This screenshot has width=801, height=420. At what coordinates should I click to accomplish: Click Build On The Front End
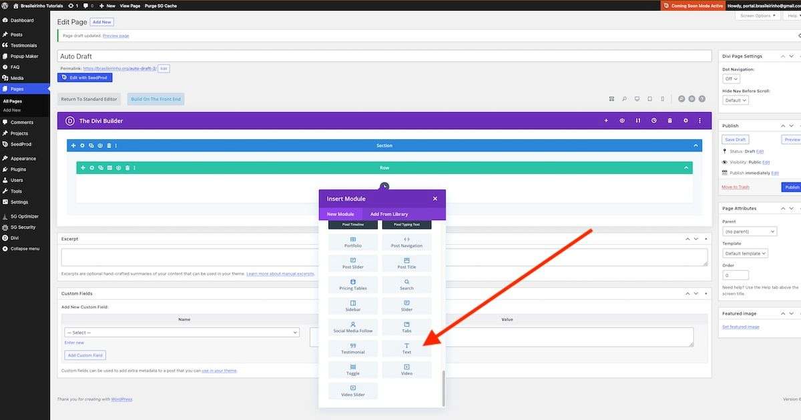pos(156,99)
